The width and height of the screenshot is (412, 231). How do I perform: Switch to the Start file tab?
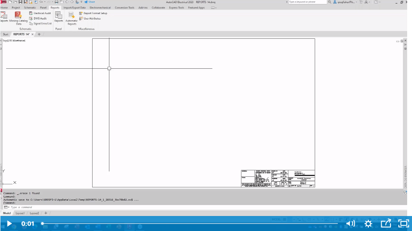tap(6, 34)
